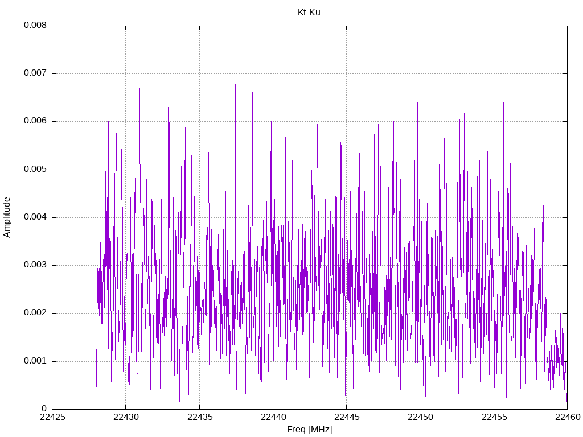Click the plot title "Kt-Ku"
Viewport: 583px width, 437px height.
click(x=309, y=13)
